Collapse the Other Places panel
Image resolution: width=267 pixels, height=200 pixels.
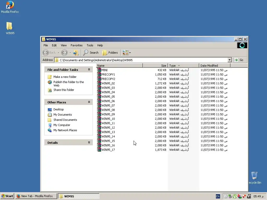tap(89, 102)
